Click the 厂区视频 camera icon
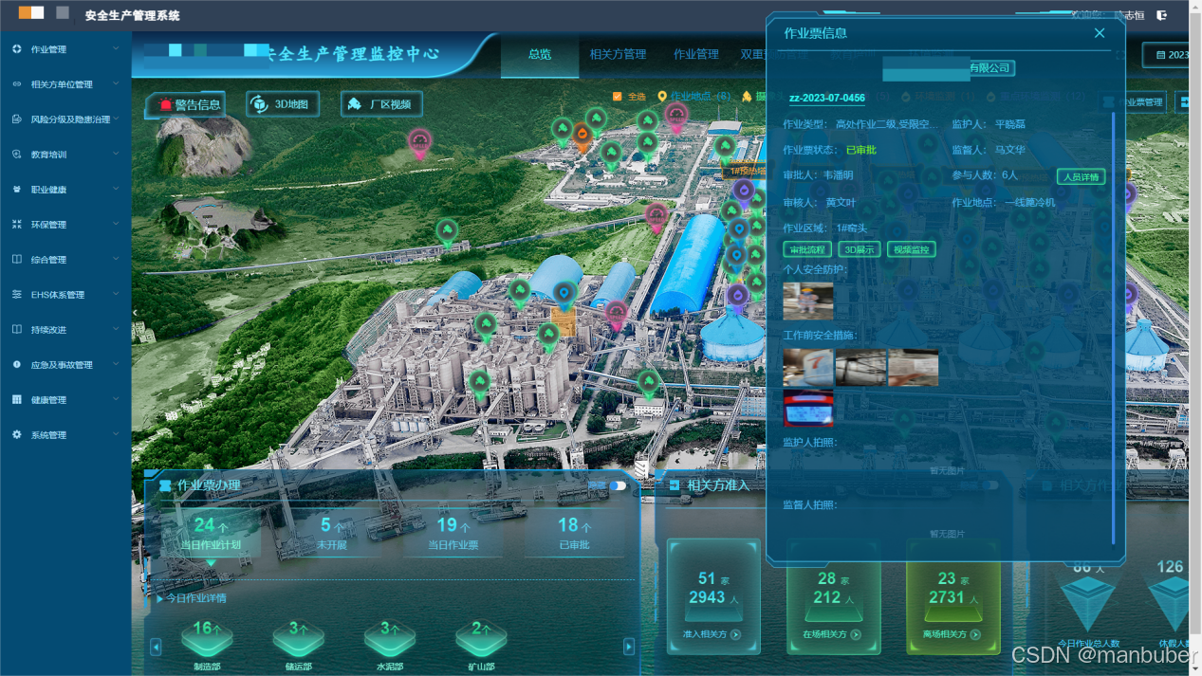Screen dimensions: 1202x676 coord(355,103)
